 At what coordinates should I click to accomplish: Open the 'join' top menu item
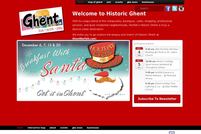(x=109, y=2)
